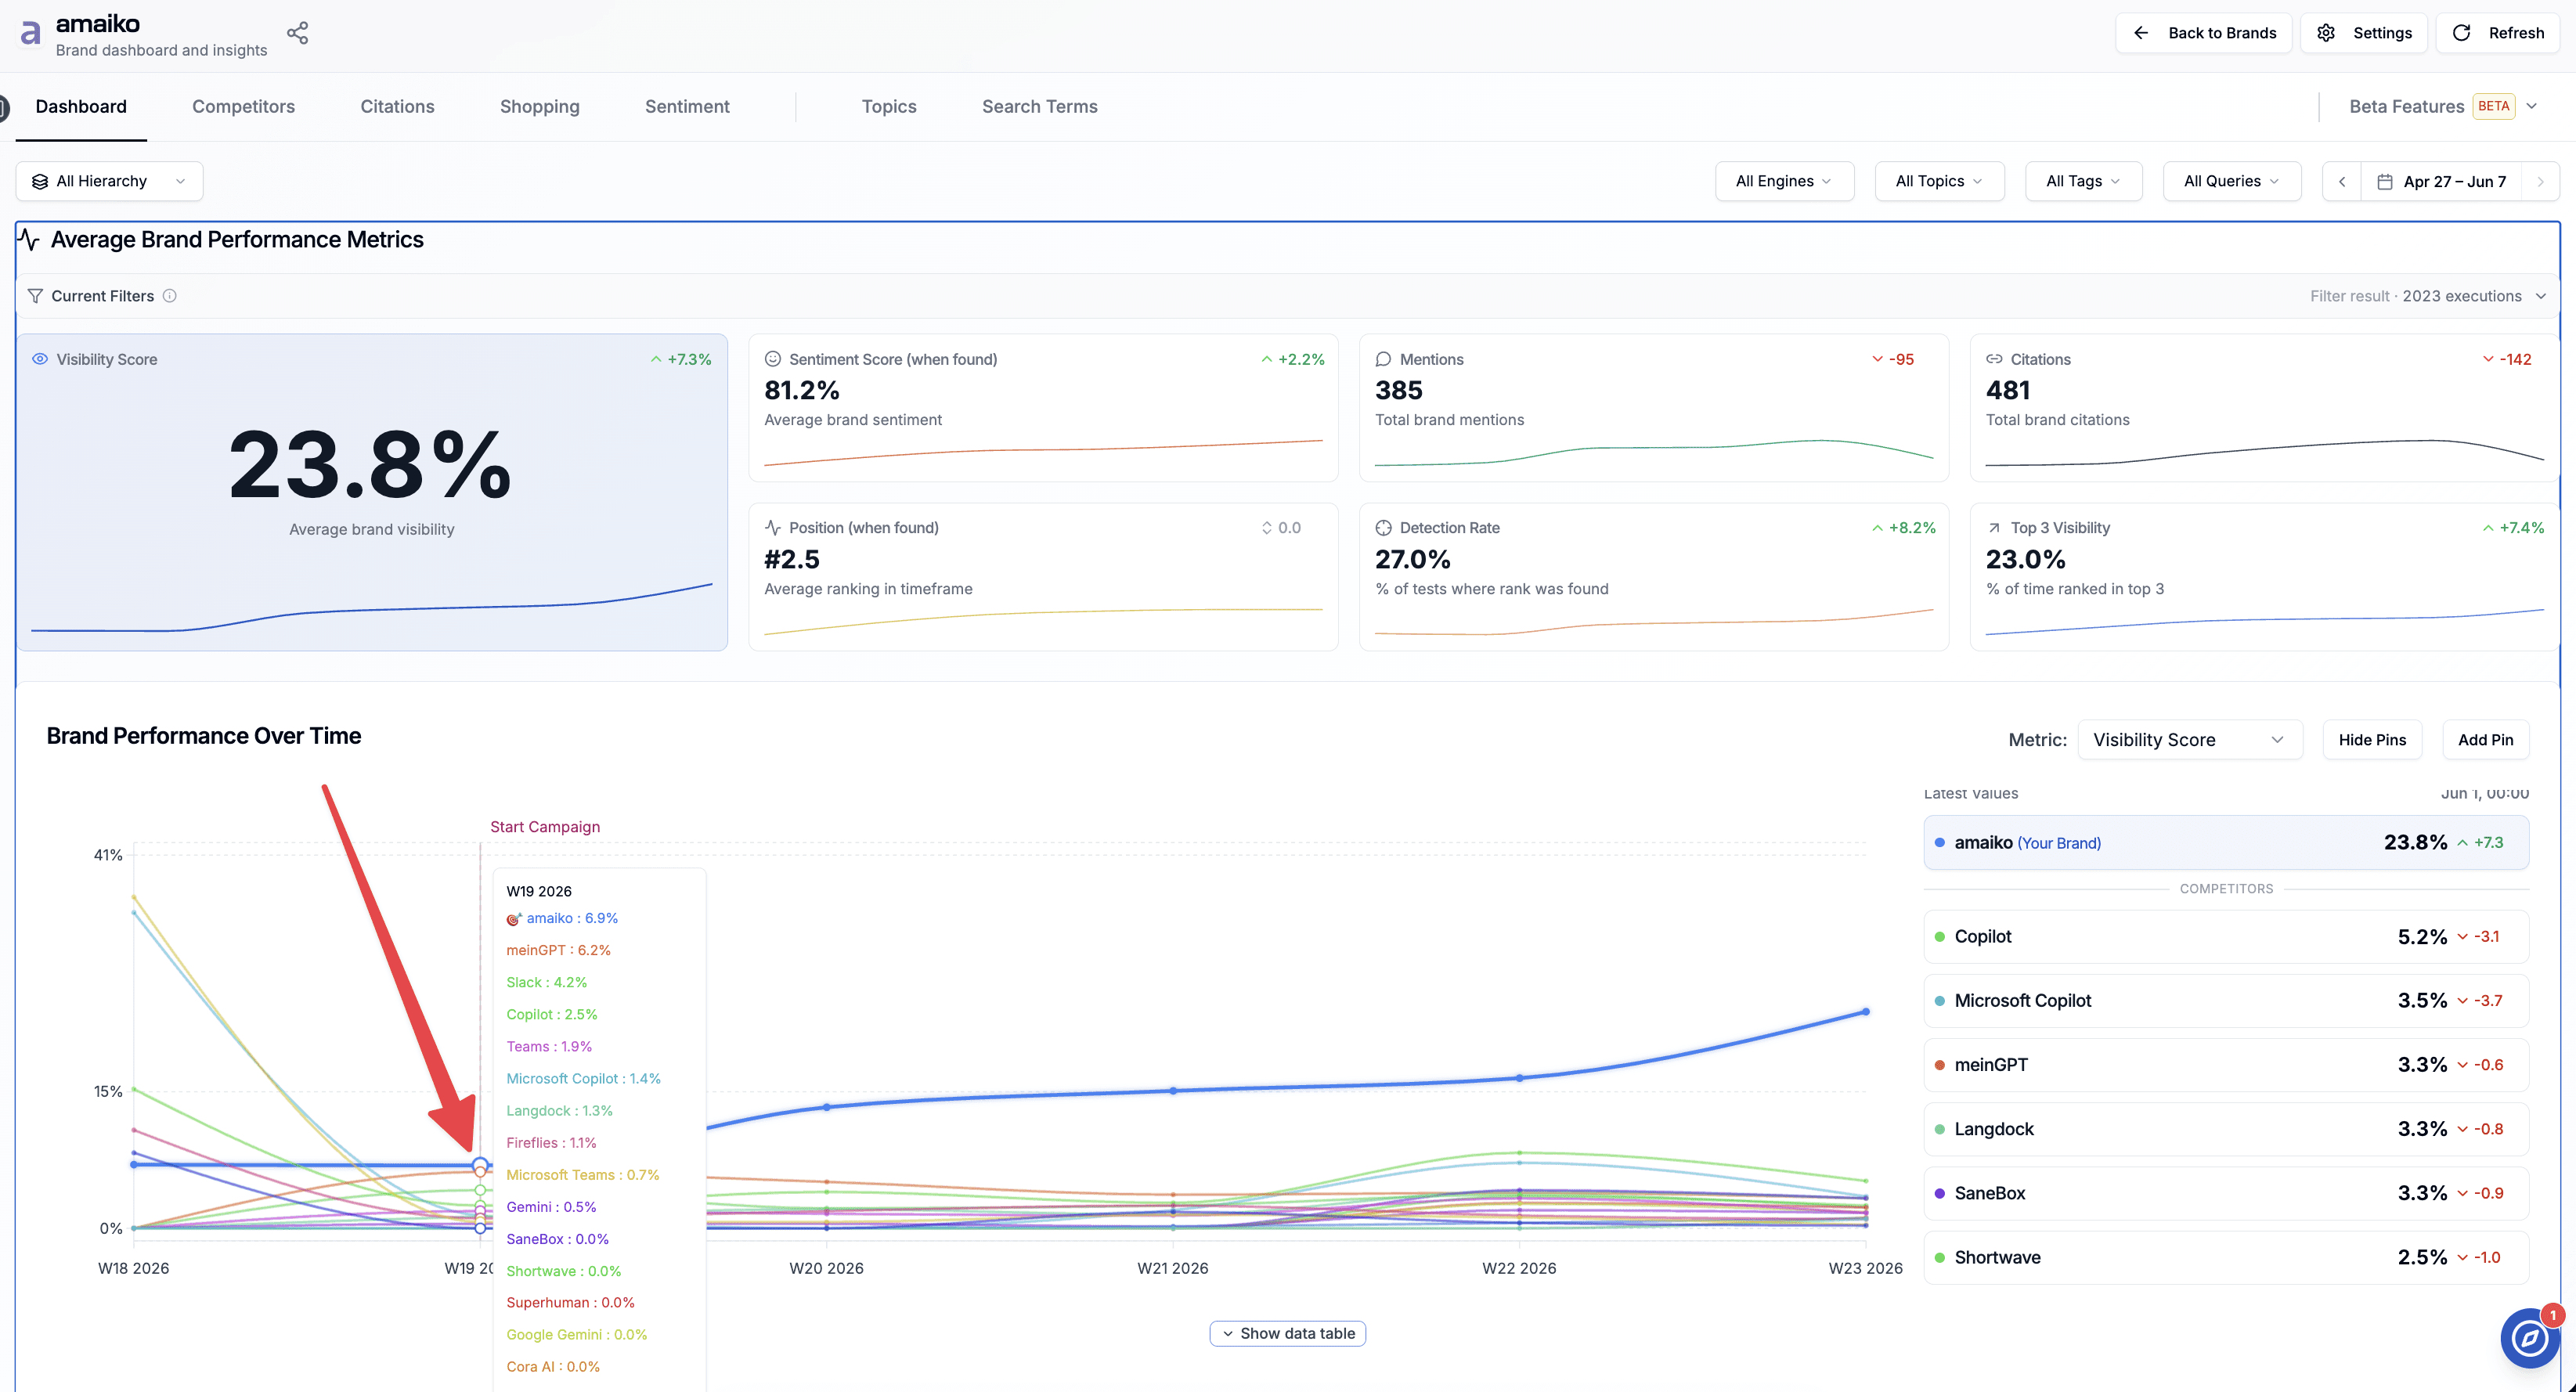This screenshot has width=2576, height=1392.
Task: Open the All Tags filter
Action: tap(2083, 181)
